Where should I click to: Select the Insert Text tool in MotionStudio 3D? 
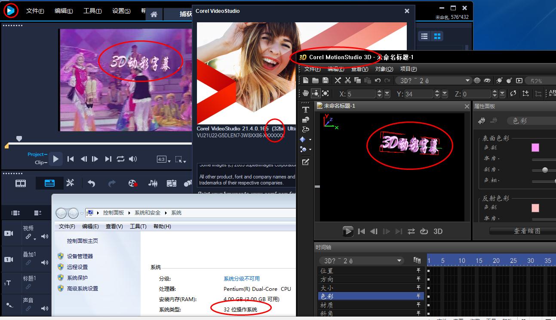click(305, 110)
